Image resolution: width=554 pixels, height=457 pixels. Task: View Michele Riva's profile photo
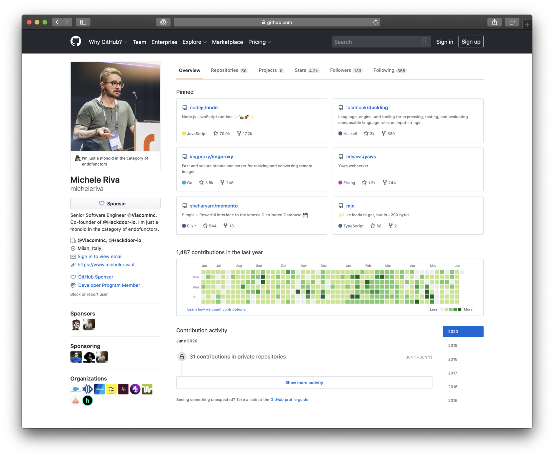pos(115,106)
